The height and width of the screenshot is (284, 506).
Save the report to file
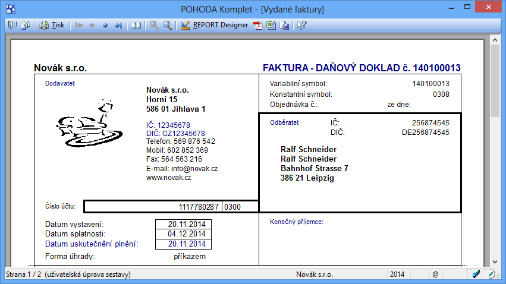point(284,25)
